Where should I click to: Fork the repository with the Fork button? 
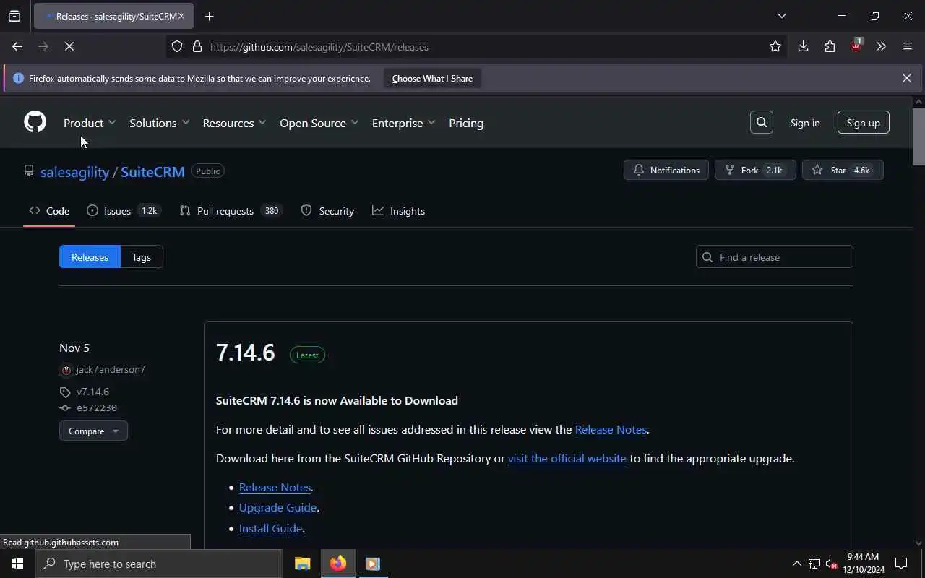pyautogui.click(x=755, y=171)
